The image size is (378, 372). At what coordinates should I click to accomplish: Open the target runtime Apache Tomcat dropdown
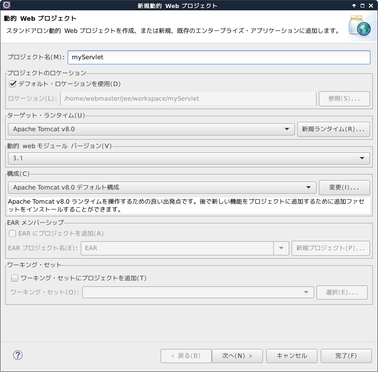pyautogui.click(x=151, y=129)
